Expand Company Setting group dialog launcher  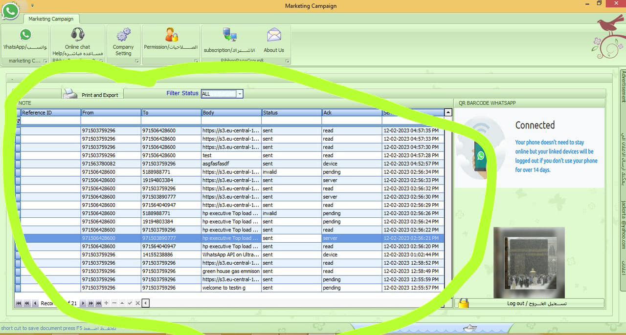[136, 61]
